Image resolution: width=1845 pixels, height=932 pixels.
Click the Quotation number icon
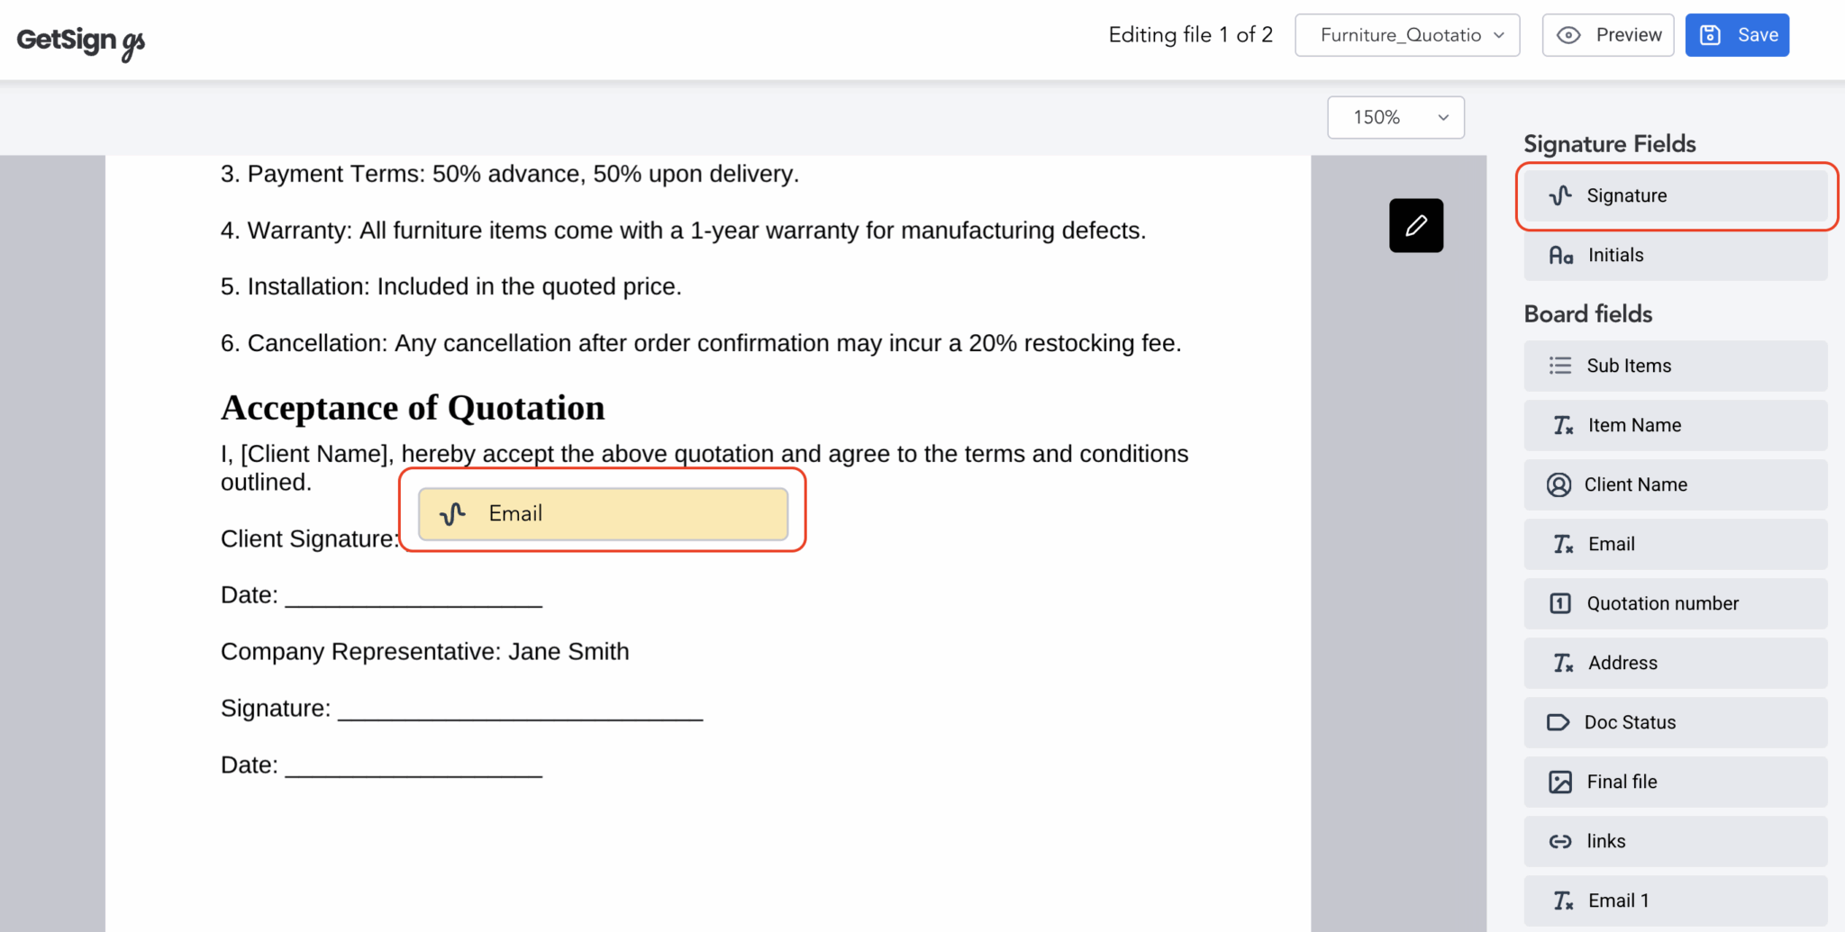click(1559, 603)
